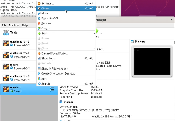Choose Discard Saved State...
Screen dimensions: 175x121
(x=66, y=54)
